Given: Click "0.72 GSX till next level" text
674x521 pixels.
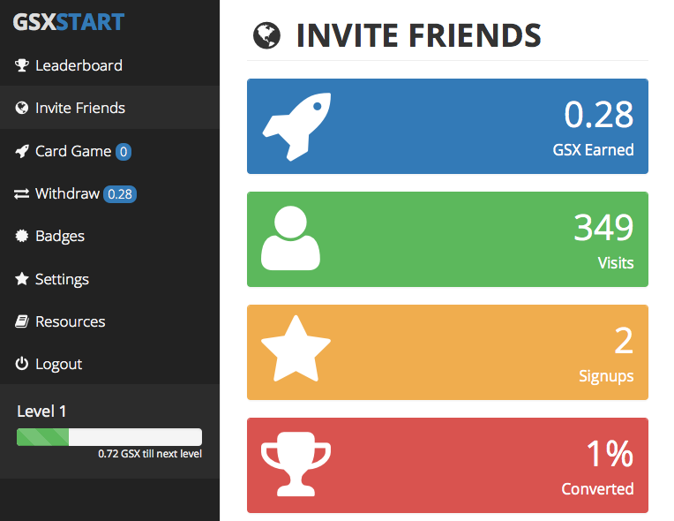Looking at the screenshot, I should tap(150, 454).
